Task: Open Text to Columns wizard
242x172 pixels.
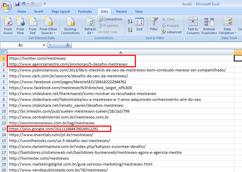Action: [193, 26]
